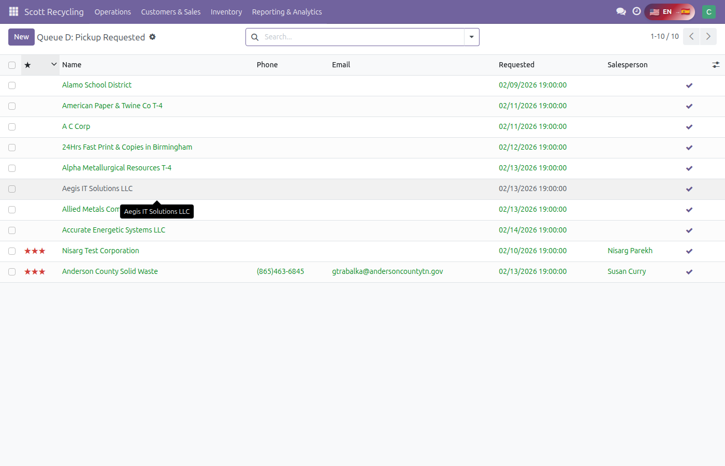The image size is (725, 466).
Task: Click the checkmark in Nisarg Test Corporation row
Action: (x=689, y=251)
